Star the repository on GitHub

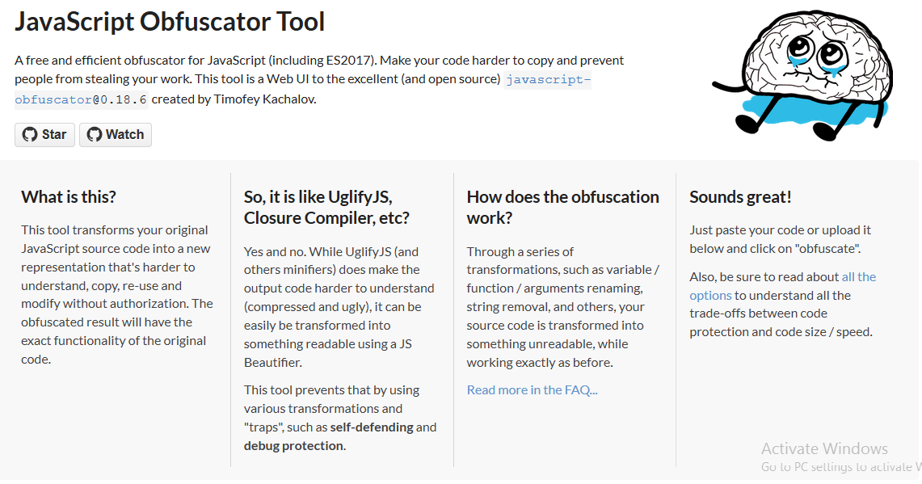click(44, 135)
